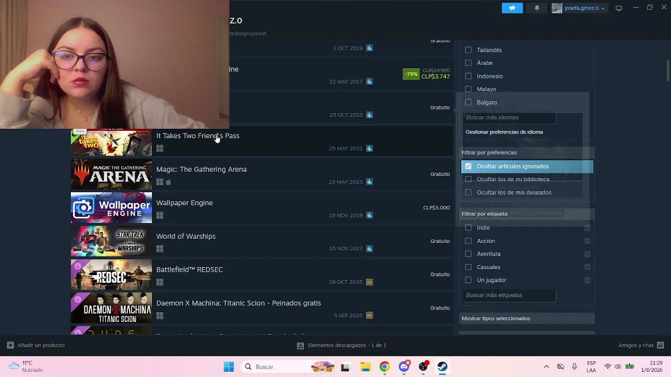Exclude the Indie tag using its minus icon
Screen dimensions: 671x377
coord(587,228)
